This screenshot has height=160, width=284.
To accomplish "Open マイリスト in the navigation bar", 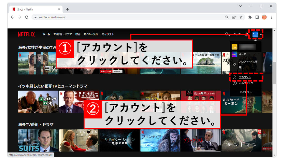I will point(108,34).
